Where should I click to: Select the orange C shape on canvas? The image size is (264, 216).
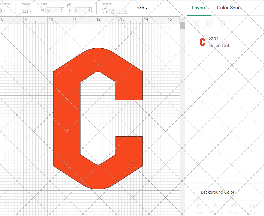click(x=67, y=119)
